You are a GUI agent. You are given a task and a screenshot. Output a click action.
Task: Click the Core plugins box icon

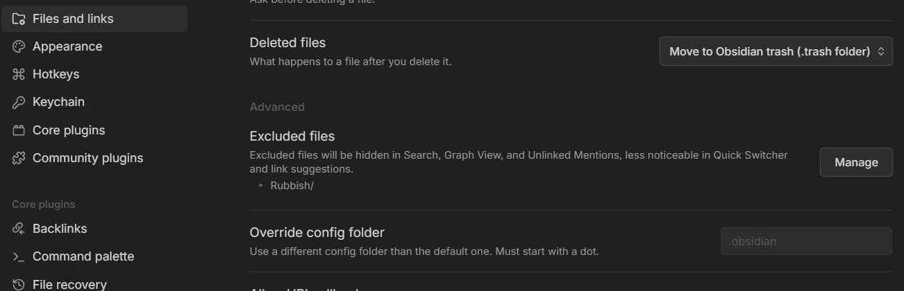coord(19,130)
